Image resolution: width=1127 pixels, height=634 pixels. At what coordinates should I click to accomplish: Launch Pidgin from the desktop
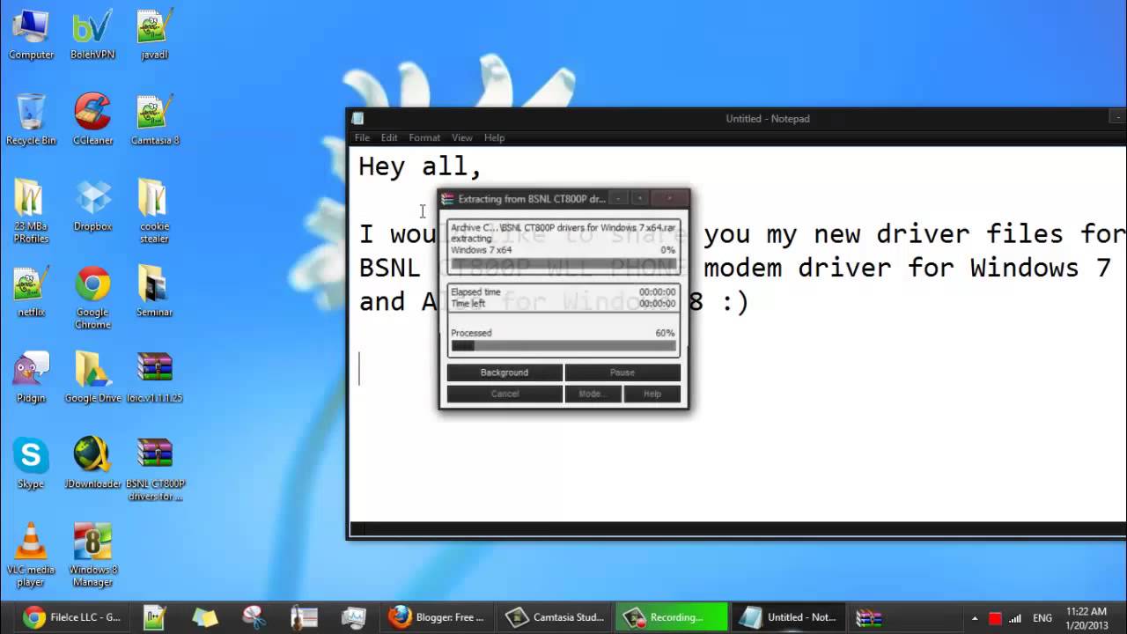(31, 378)
